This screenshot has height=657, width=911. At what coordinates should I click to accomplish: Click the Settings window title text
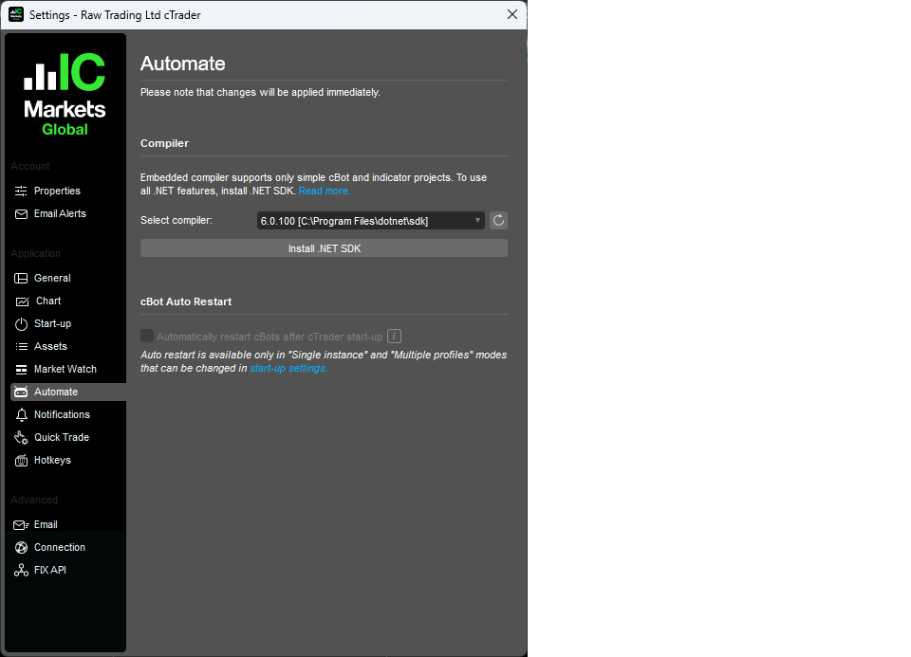click(115, 15)
